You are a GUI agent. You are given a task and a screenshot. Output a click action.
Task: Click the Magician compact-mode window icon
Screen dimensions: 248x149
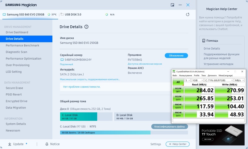pos(172,5)
